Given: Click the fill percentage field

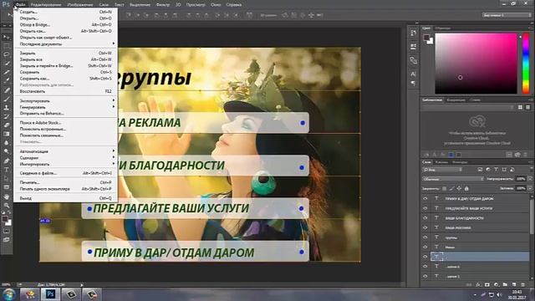Looking at the screenshot, I should (521, 188).
